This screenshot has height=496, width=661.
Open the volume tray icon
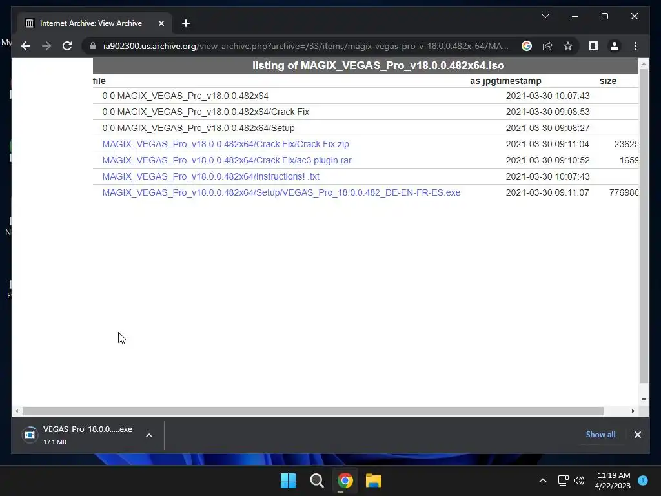[x=579, y=480]
